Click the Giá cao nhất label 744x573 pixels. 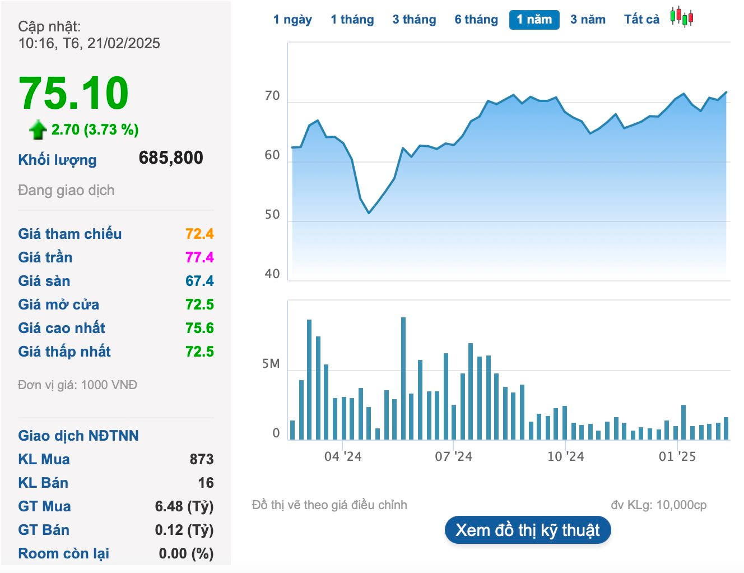[62, 328]
